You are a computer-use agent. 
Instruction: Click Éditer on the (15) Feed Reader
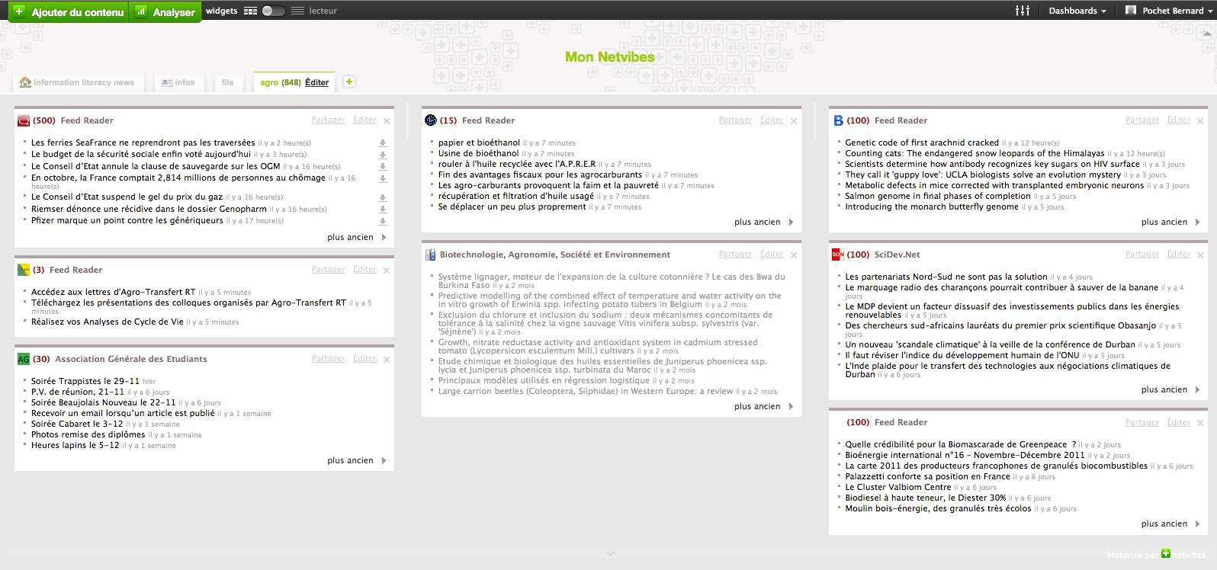772,120
